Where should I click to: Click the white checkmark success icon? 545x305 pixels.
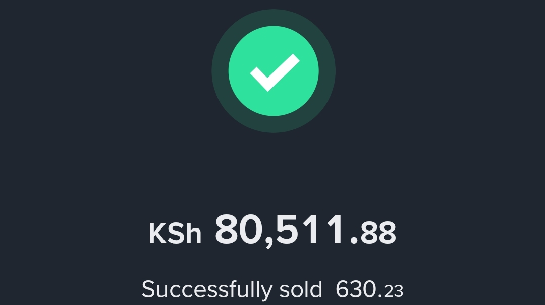point(275,73)
